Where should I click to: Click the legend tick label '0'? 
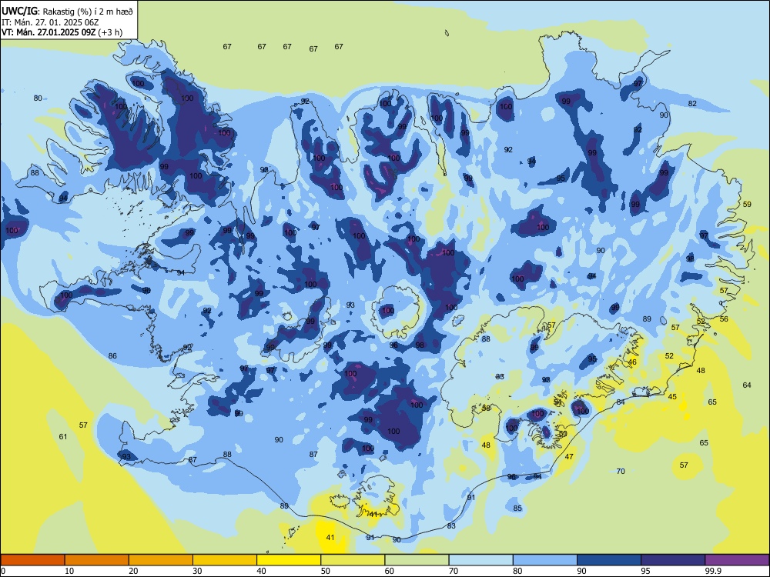coord(3,571)
